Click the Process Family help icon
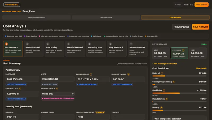This screenshot has height=120, width=212. (57, 89)
